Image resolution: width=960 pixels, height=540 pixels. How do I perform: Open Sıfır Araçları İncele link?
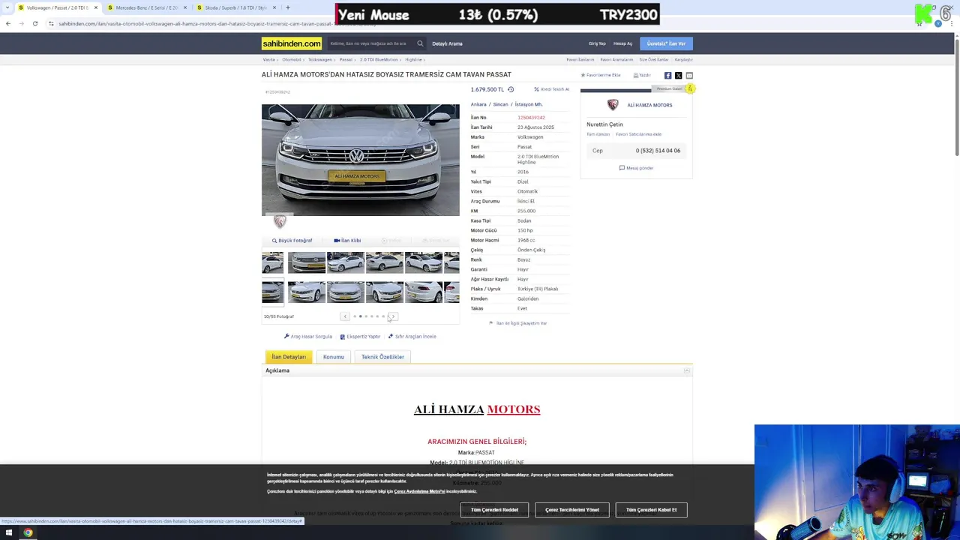[412, 337]
